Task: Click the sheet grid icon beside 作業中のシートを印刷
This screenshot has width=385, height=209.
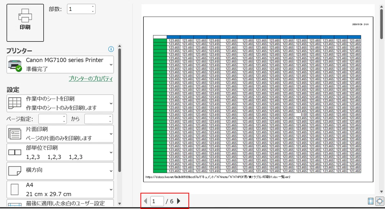Action: point(15,104)
